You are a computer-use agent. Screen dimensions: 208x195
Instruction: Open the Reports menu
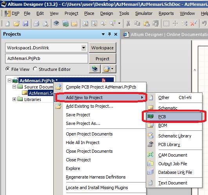[166, 13]
